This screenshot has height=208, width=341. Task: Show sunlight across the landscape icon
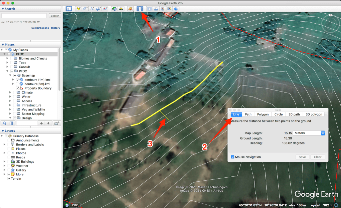(x=121, y=9)
